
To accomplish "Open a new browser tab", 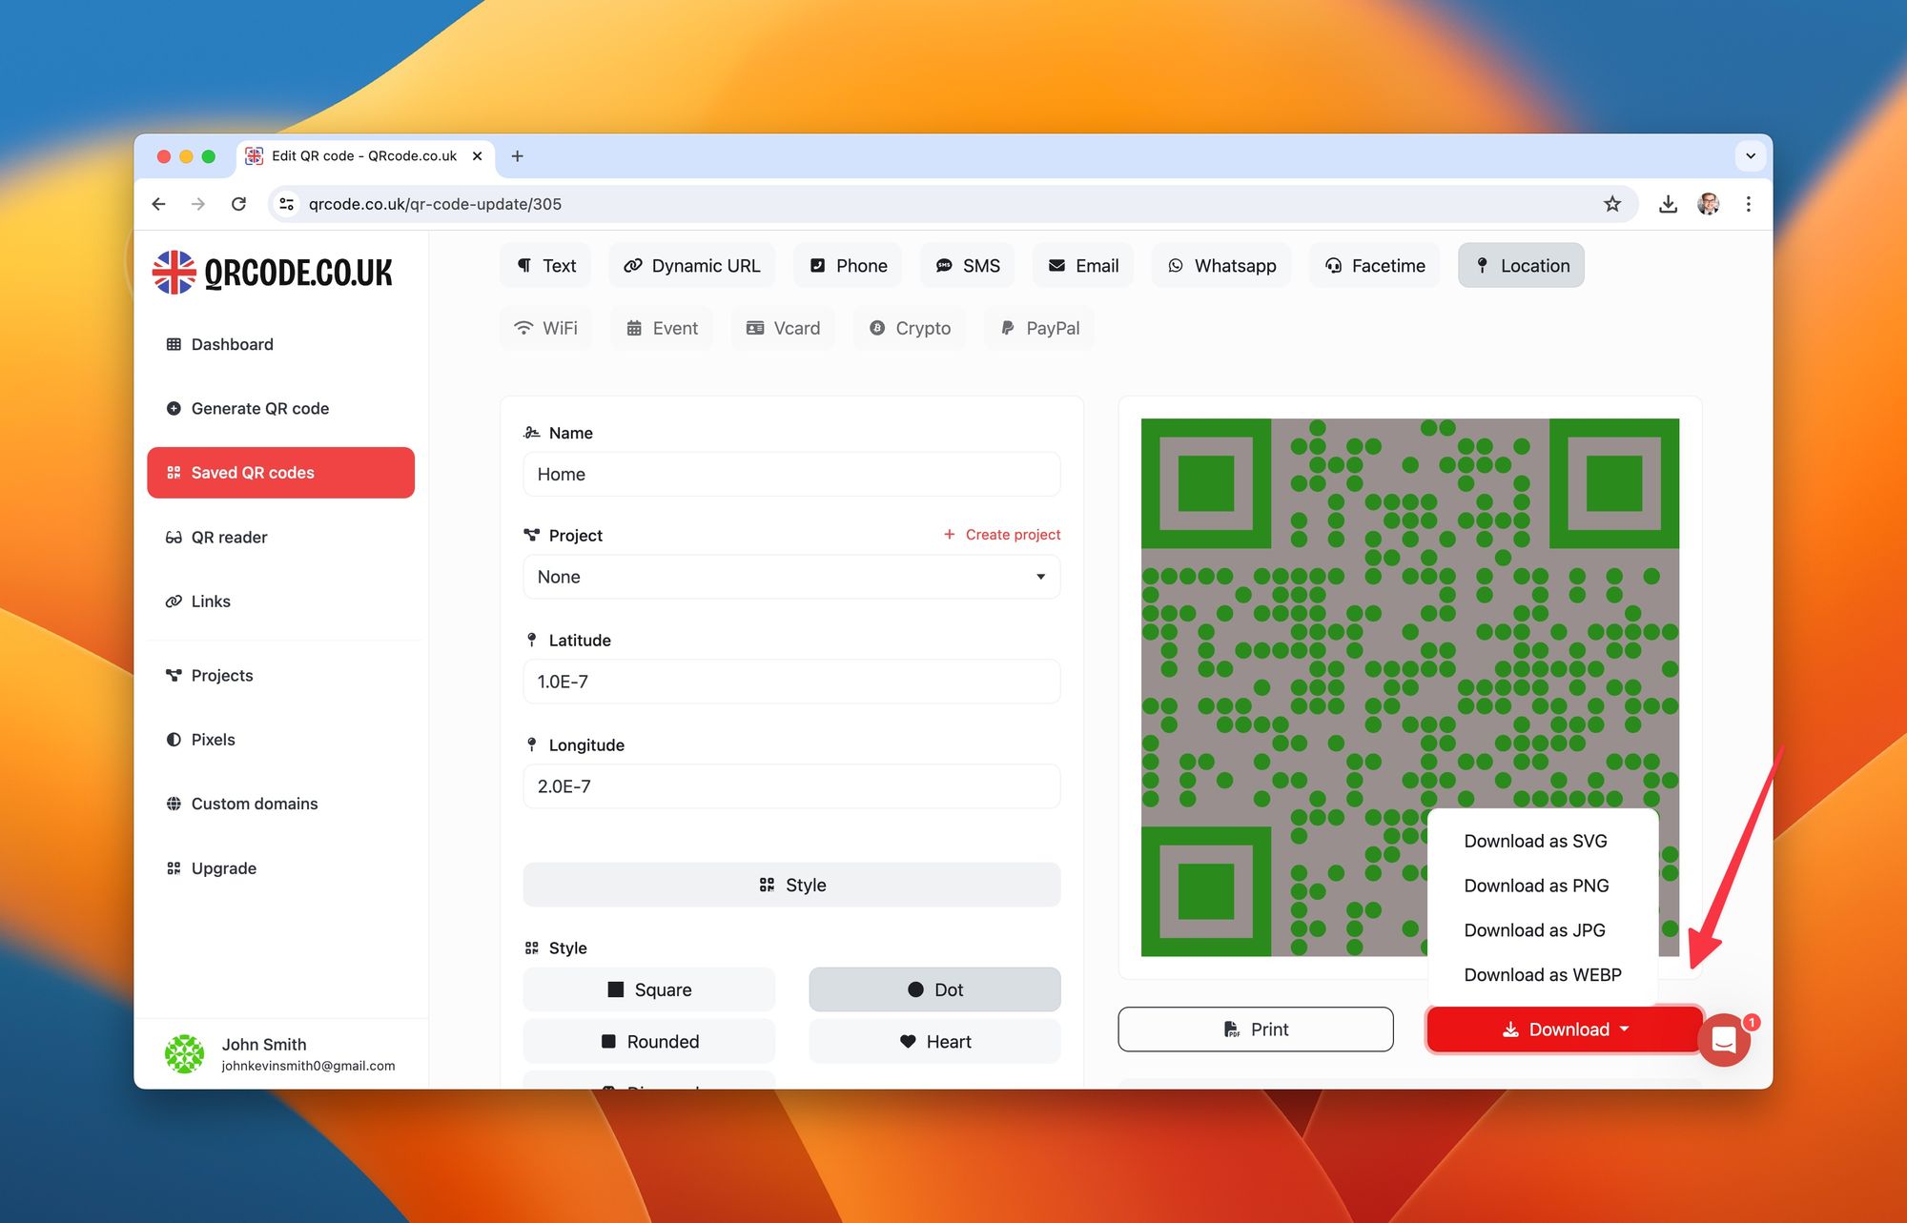I will click(518, 156).
